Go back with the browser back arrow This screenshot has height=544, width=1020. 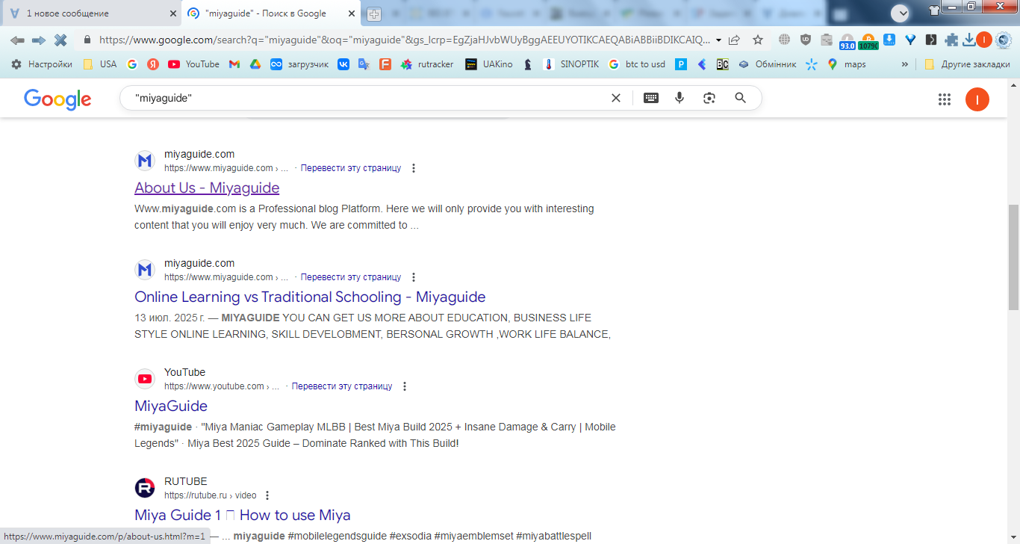[17, 40]
